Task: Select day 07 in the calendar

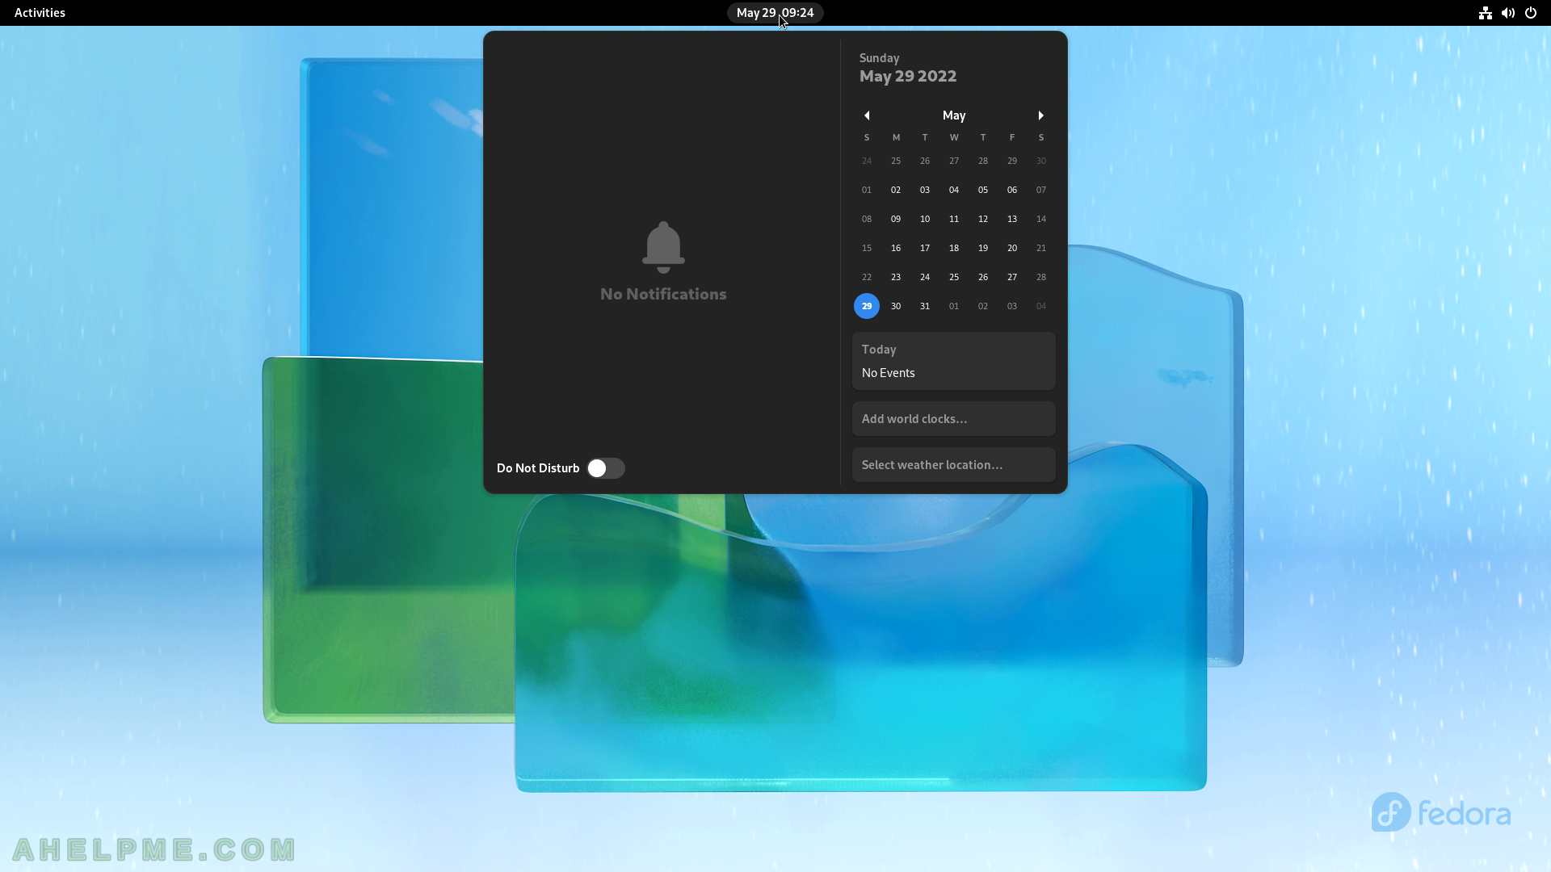Action: pyautogui.click(x=1041, y=190)
